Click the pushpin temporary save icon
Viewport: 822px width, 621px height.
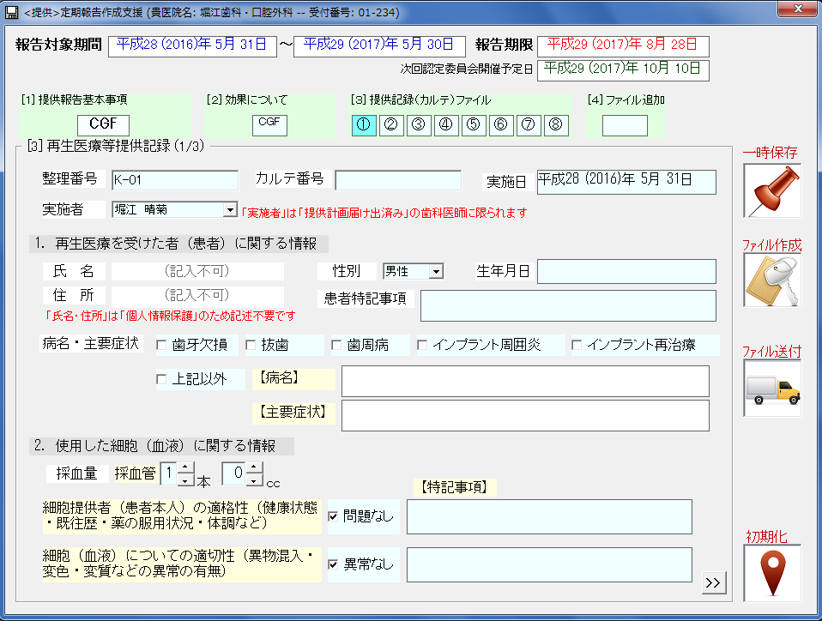click(771, 190)
